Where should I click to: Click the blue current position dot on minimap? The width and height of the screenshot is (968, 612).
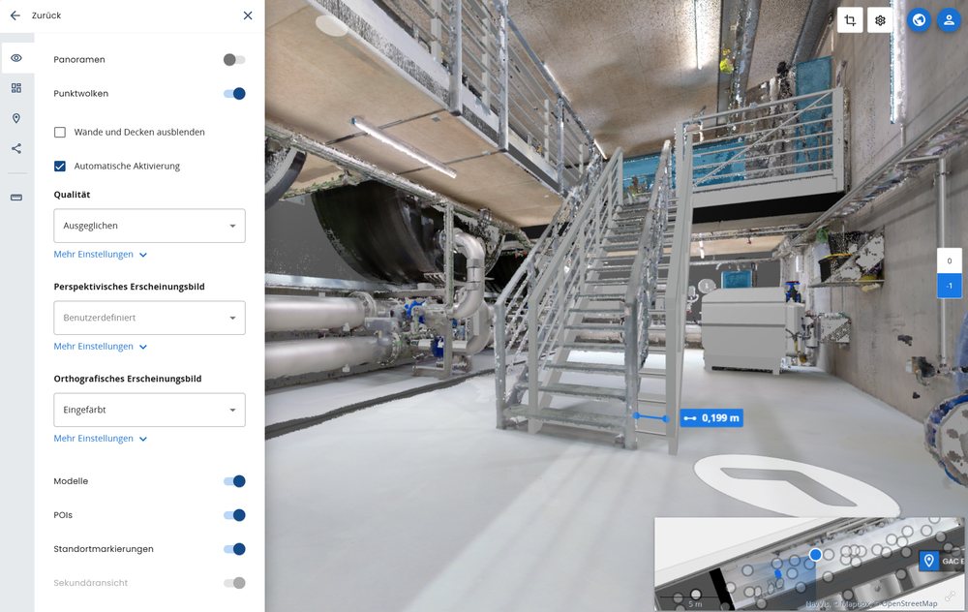tap(815, 555)
